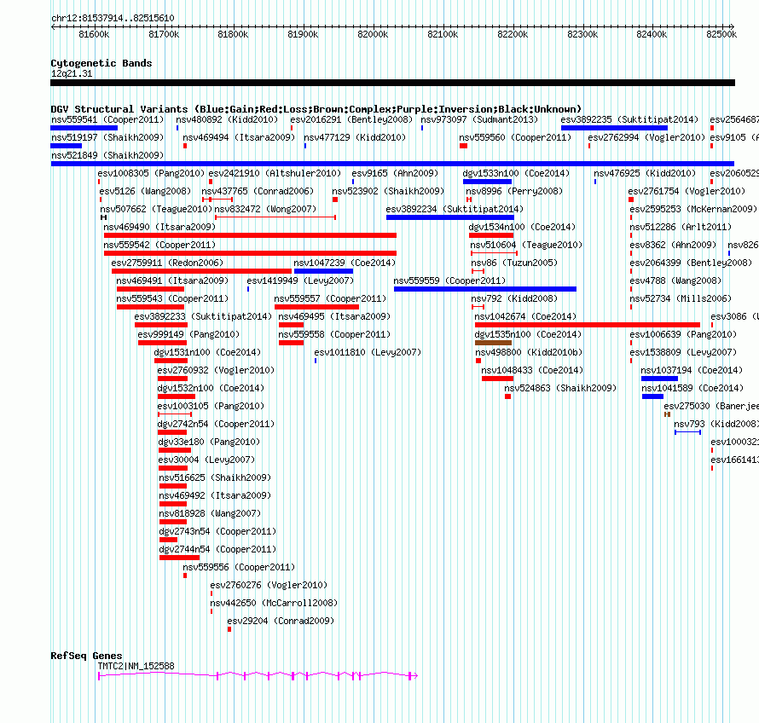Select the nsv559543 (Cooper2011) variant label
The height and width of the screenshot is (723, 759).
coord(172,298)
